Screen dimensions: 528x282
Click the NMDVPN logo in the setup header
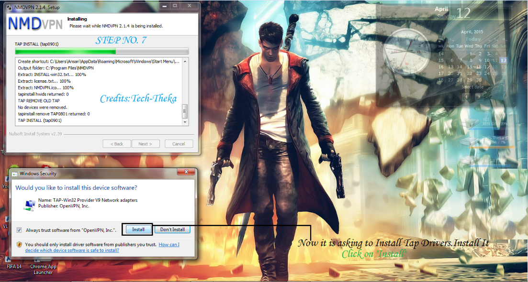pyautogui.click(x=35, y=23)
